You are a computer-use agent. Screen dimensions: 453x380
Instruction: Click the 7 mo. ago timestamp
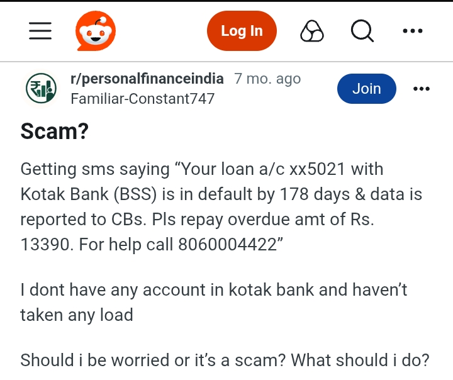(267, 79)
